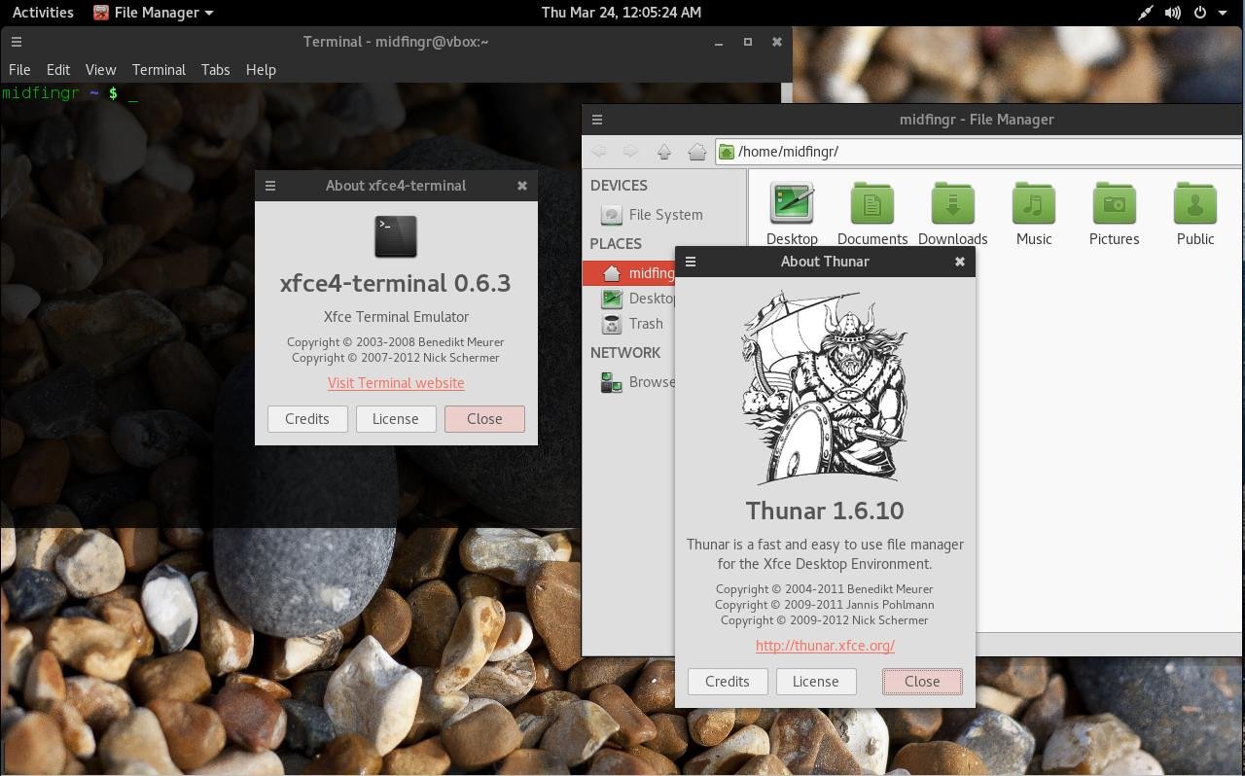Visit Terminal website link
1245x776 pixels.
pyautogui.click(x=396, y=383)
